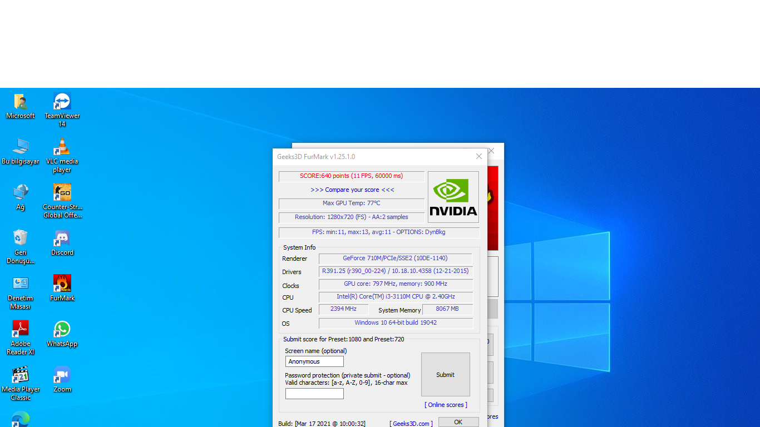Click the Intel Core i3-3110M CPU value
The width and height of the screenshot is (760, 427).
396,297
